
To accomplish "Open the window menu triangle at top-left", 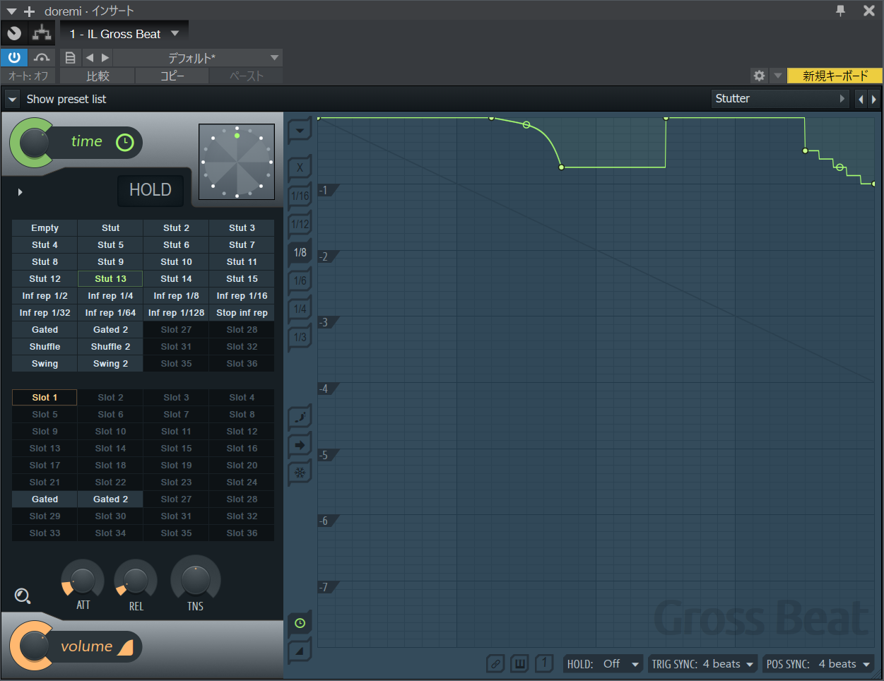I will tap(11, 11).
